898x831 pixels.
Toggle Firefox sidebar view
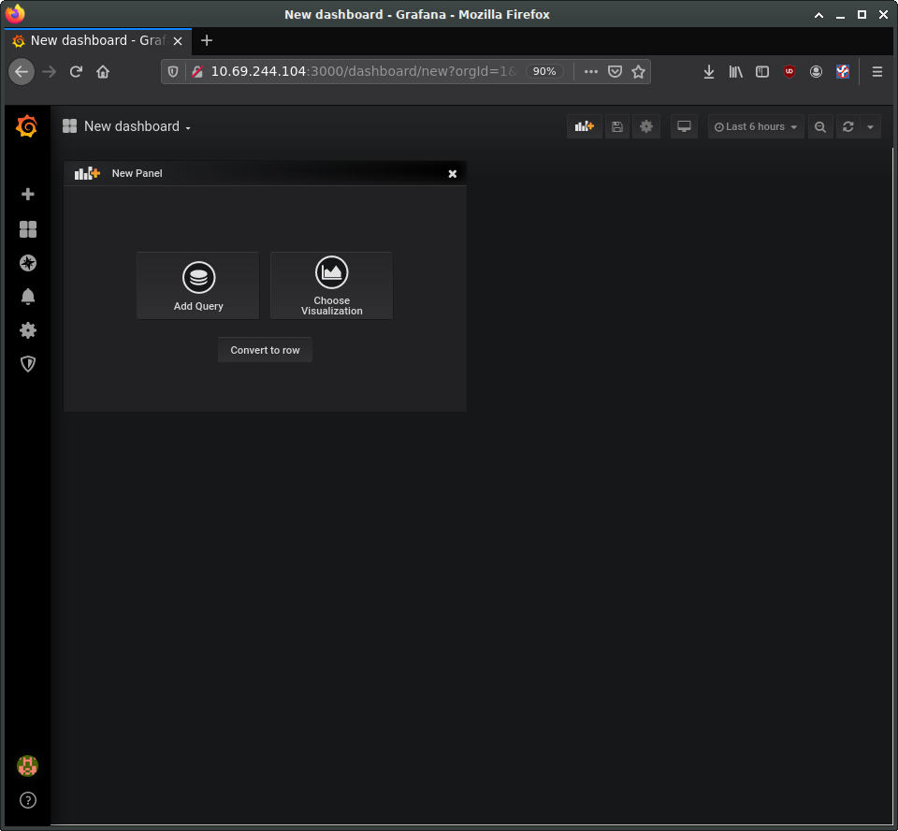[x=762, y=72]
